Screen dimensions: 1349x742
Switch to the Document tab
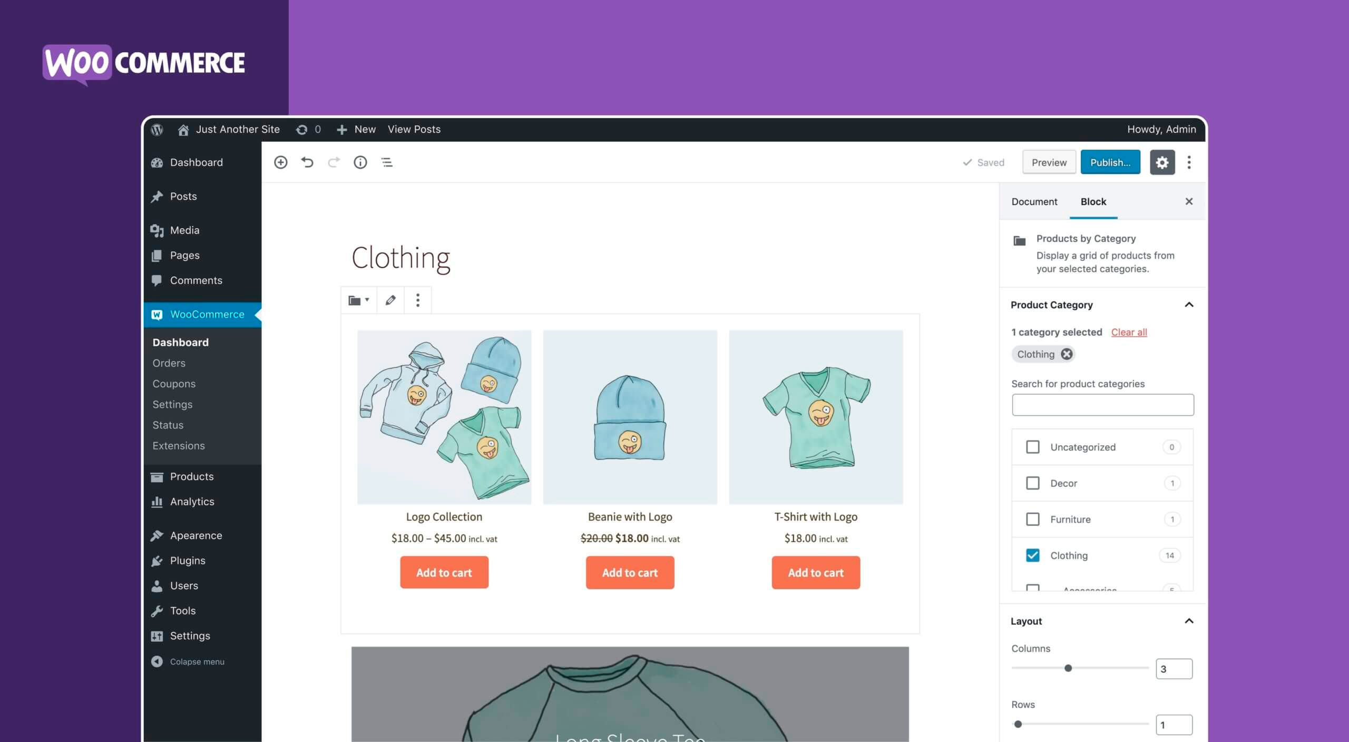click(x=1034, y=201)
